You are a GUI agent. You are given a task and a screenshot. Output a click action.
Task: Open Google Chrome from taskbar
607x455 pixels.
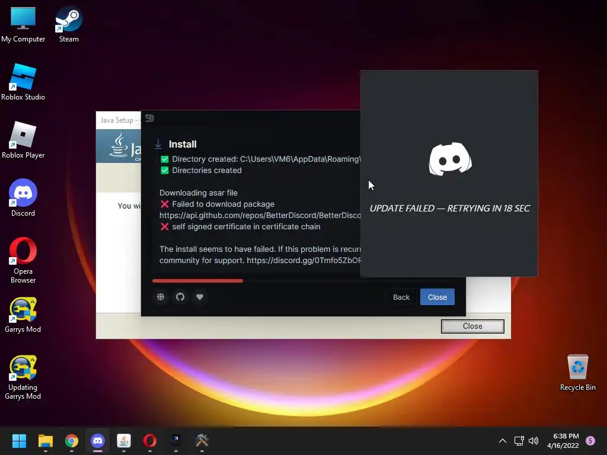[72, 441]
